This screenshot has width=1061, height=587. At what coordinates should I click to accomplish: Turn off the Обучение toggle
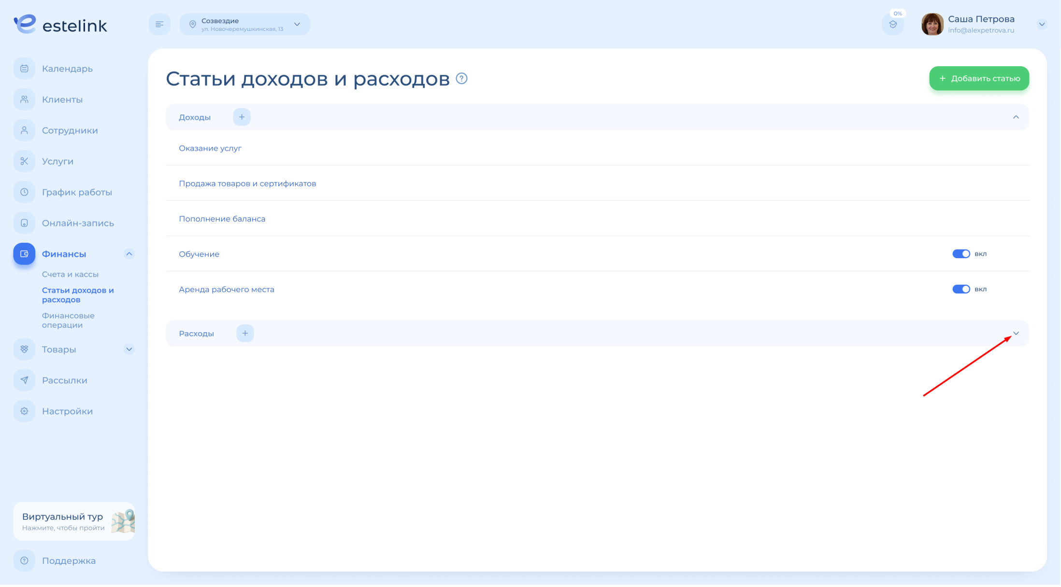click(961, 254)
